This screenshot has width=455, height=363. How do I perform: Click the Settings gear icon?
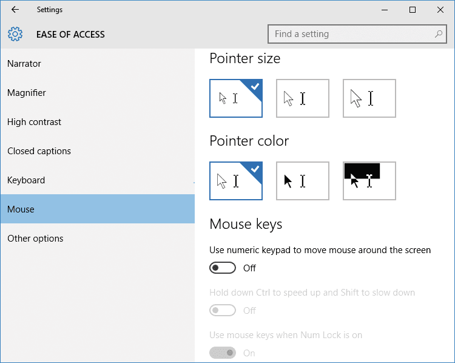(15, 34)
